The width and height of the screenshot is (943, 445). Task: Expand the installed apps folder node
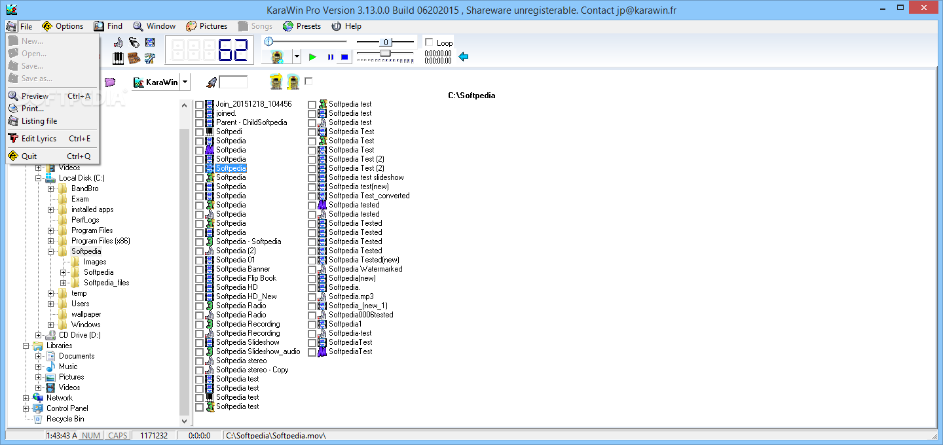point(51,209)
